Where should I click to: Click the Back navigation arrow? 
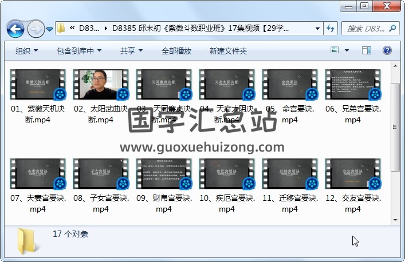tap(15, 28)
